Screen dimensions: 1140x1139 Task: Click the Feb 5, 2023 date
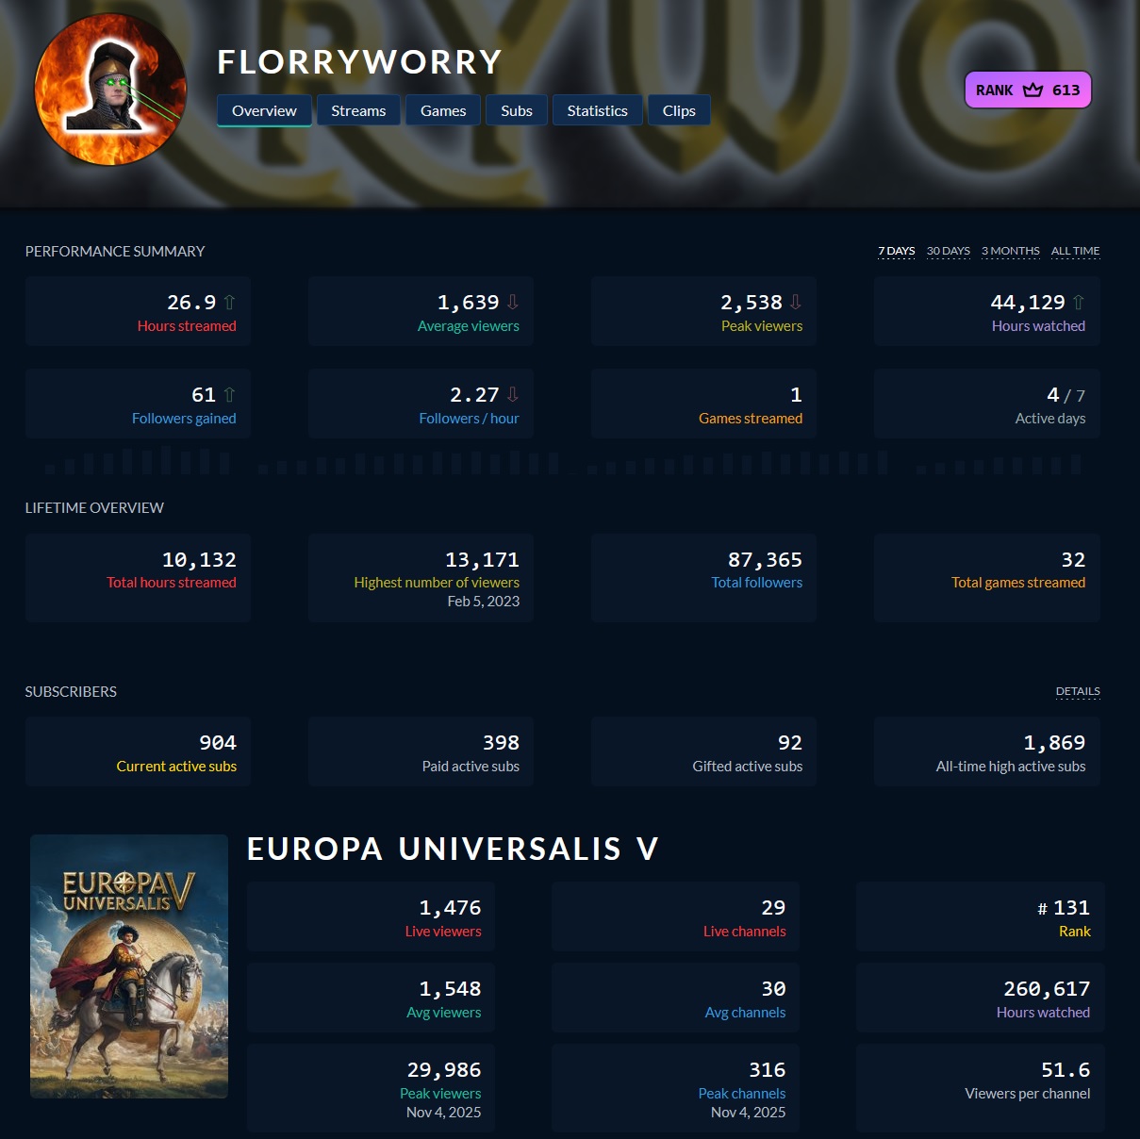(x=484, y=602)
